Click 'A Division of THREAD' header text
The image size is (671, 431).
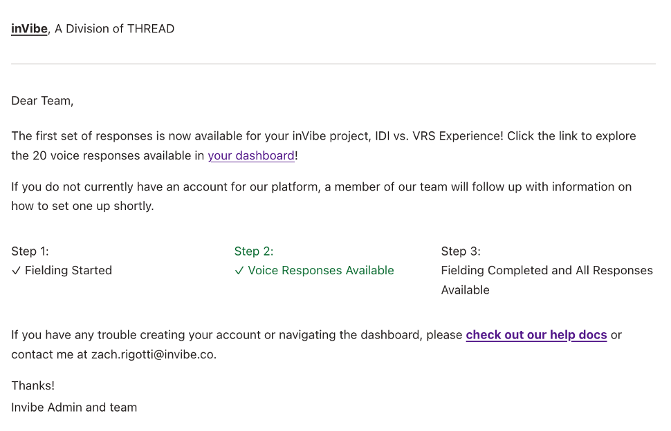[x=114, y=29]
